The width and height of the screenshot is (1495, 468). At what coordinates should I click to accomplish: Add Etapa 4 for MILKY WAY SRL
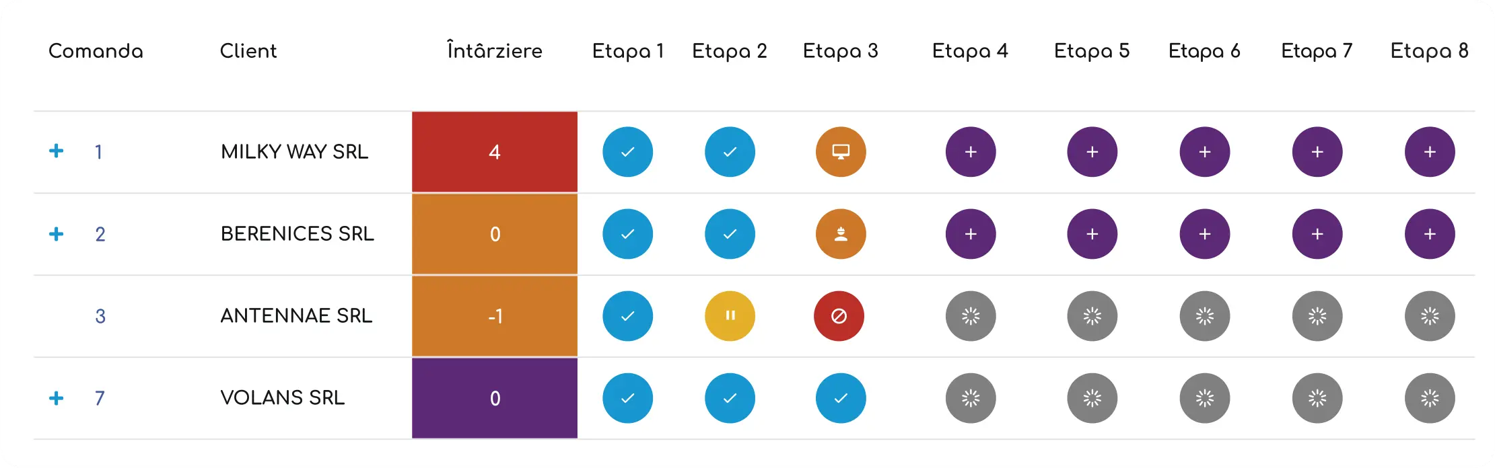tap(971, 152)
